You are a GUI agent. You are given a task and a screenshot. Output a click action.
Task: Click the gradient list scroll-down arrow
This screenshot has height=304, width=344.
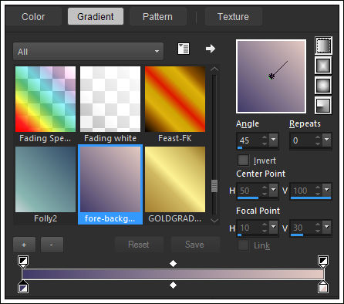(x=214, y=221)
